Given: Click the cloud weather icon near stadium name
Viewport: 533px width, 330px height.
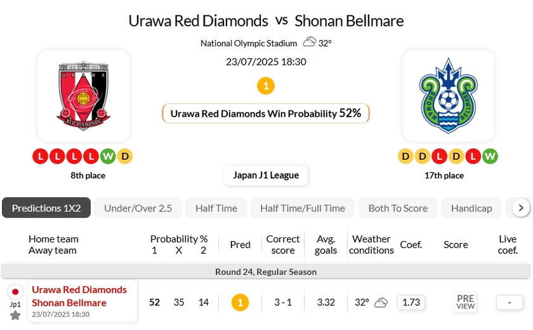Looking at the screenshot, I should (309, 43).
